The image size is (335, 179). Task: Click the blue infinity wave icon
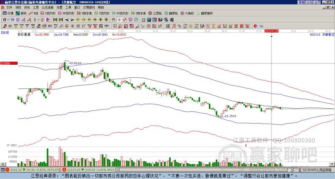click(261, 26)
